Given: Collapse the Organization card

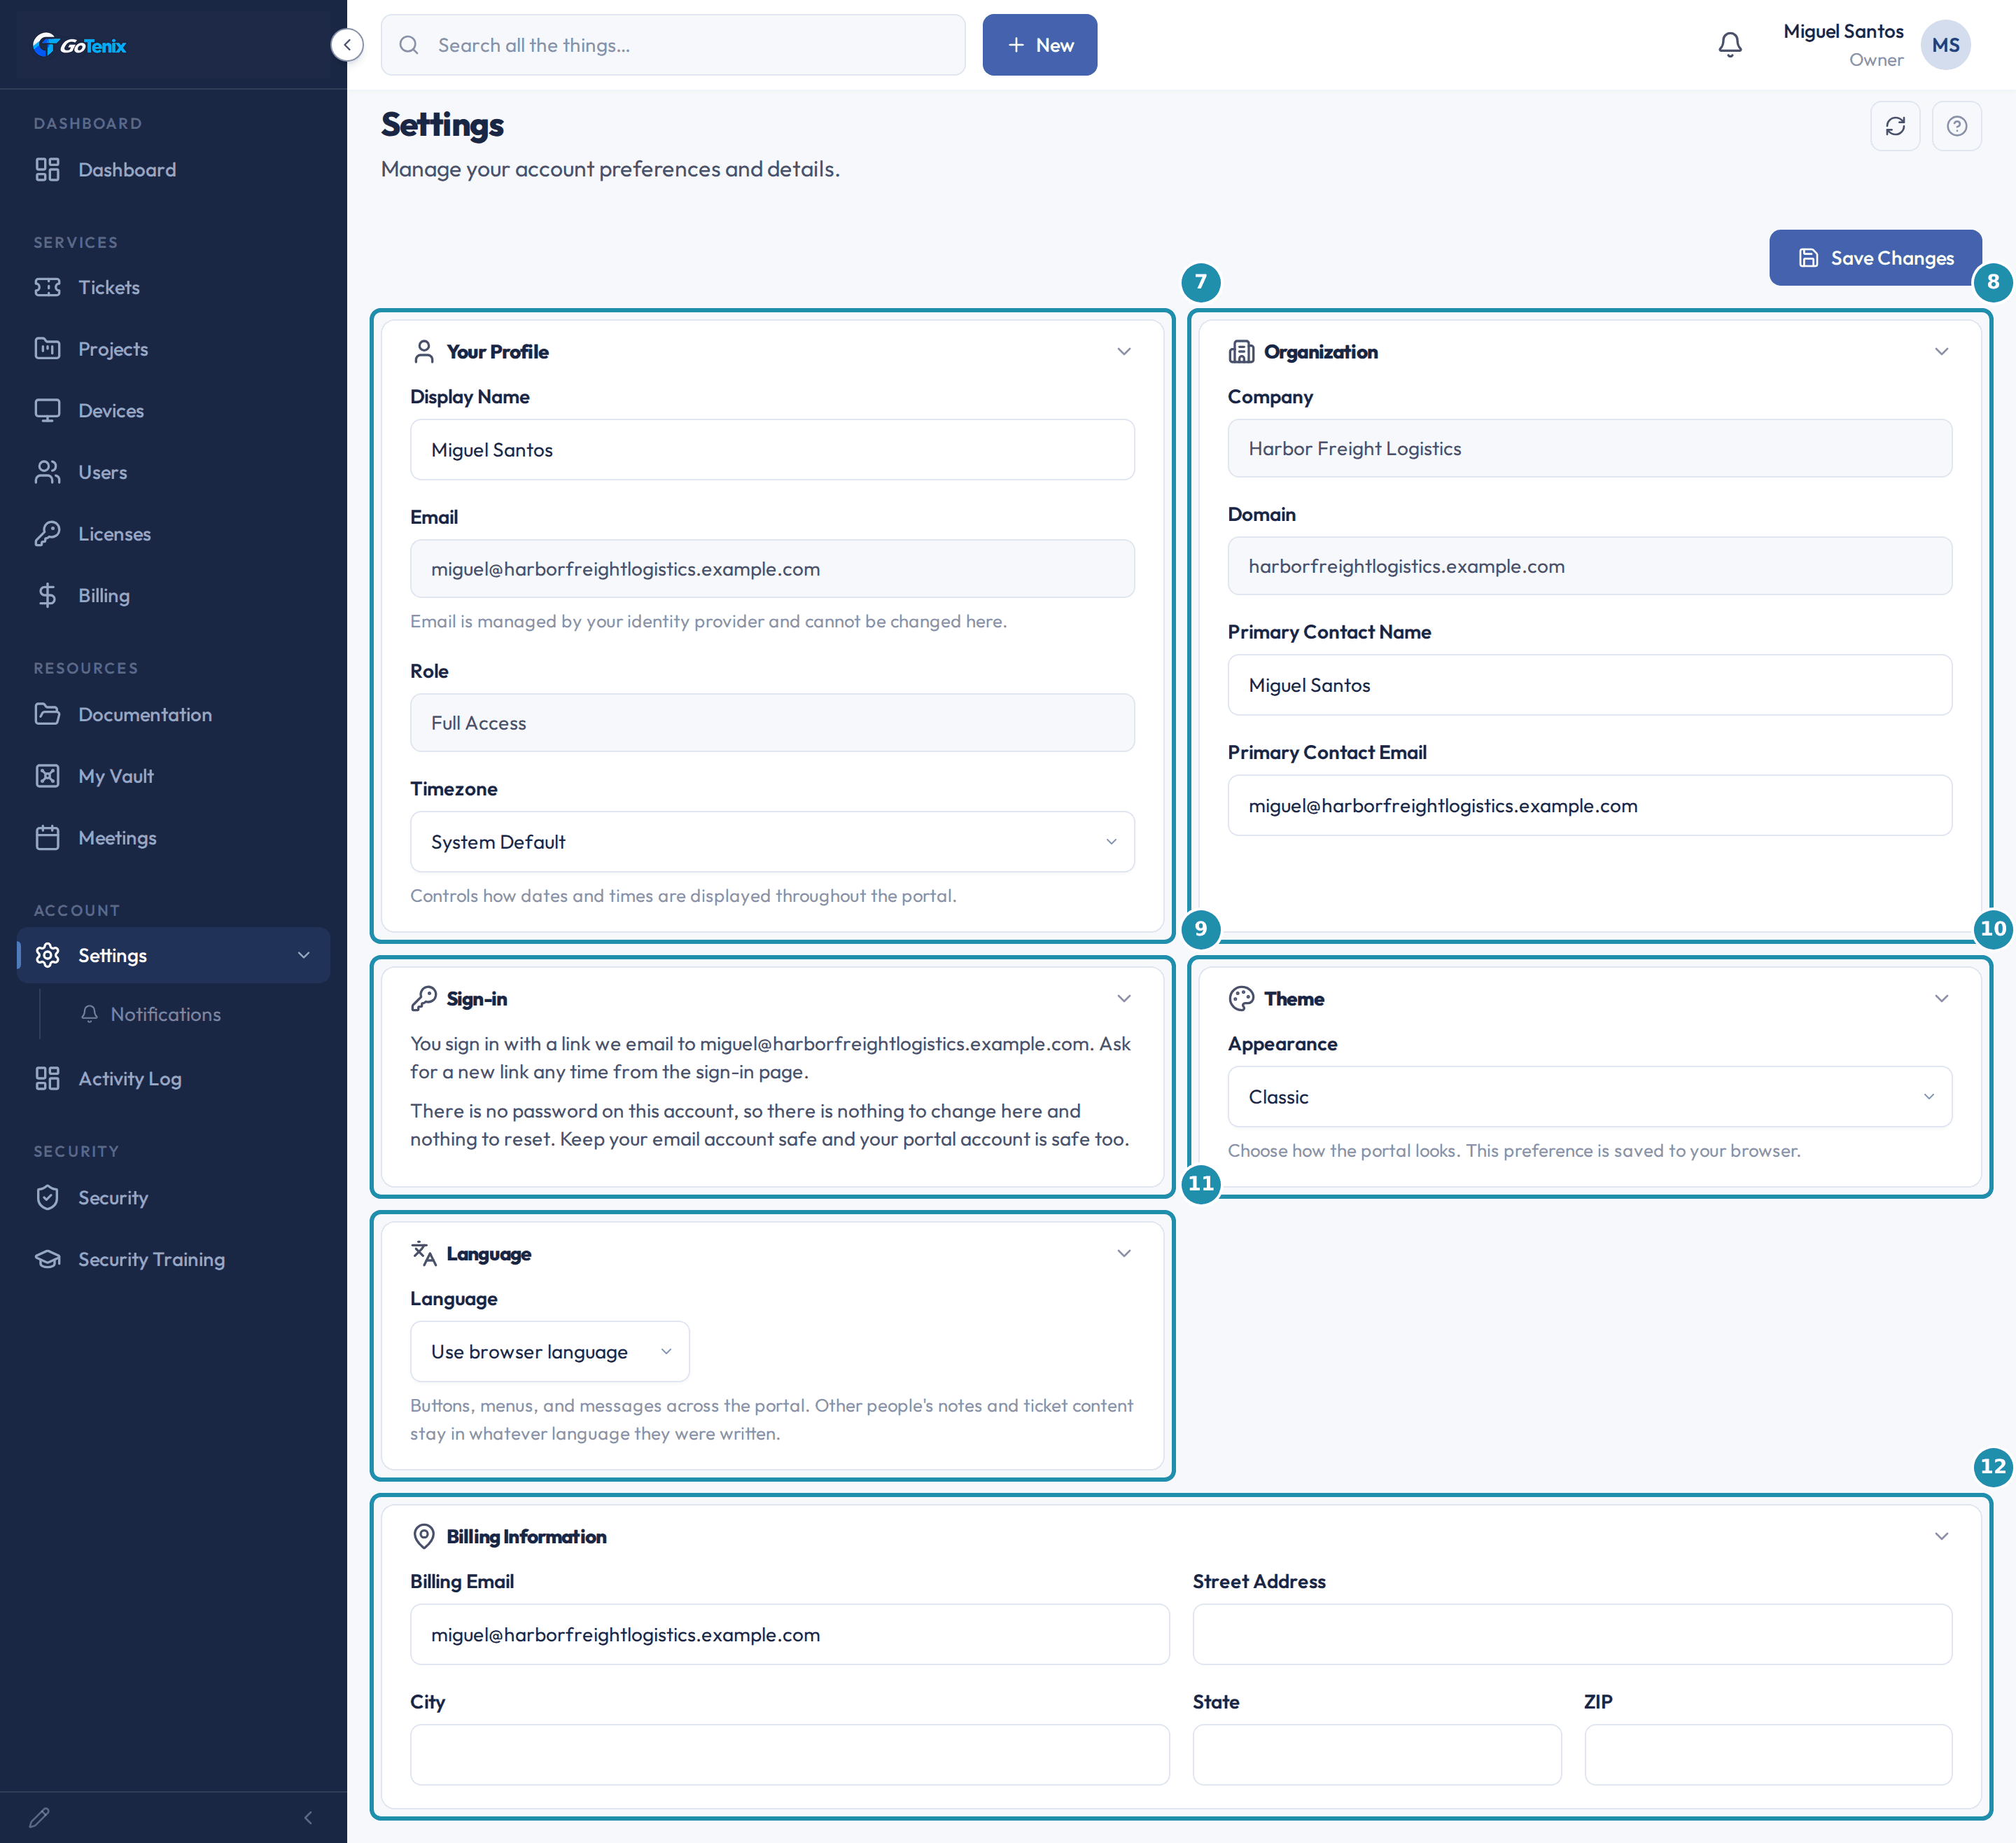Looking at the screenshot, I should [1941, 352].
